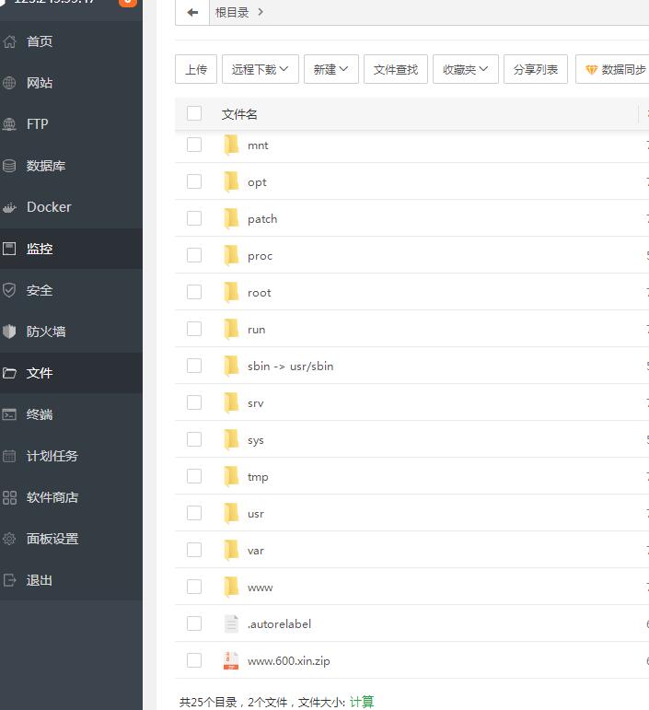
Task: Click the 上传 button
Action: point(196,69)
